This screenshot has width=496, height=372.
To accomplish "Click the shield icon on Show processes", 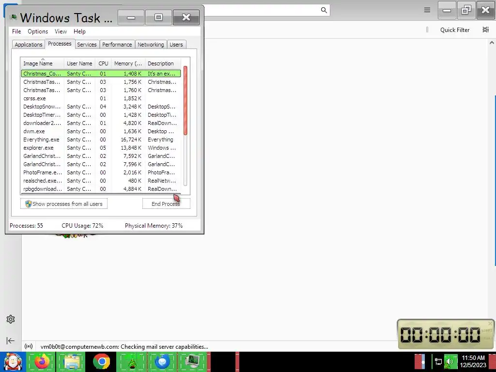I will [28, 204].
